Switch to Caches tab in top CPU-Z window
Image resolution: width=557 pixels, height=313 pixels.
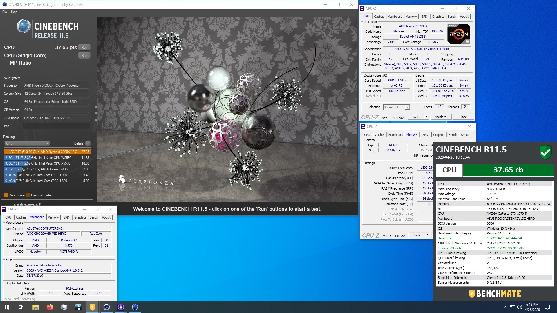(x=379, y=17)
